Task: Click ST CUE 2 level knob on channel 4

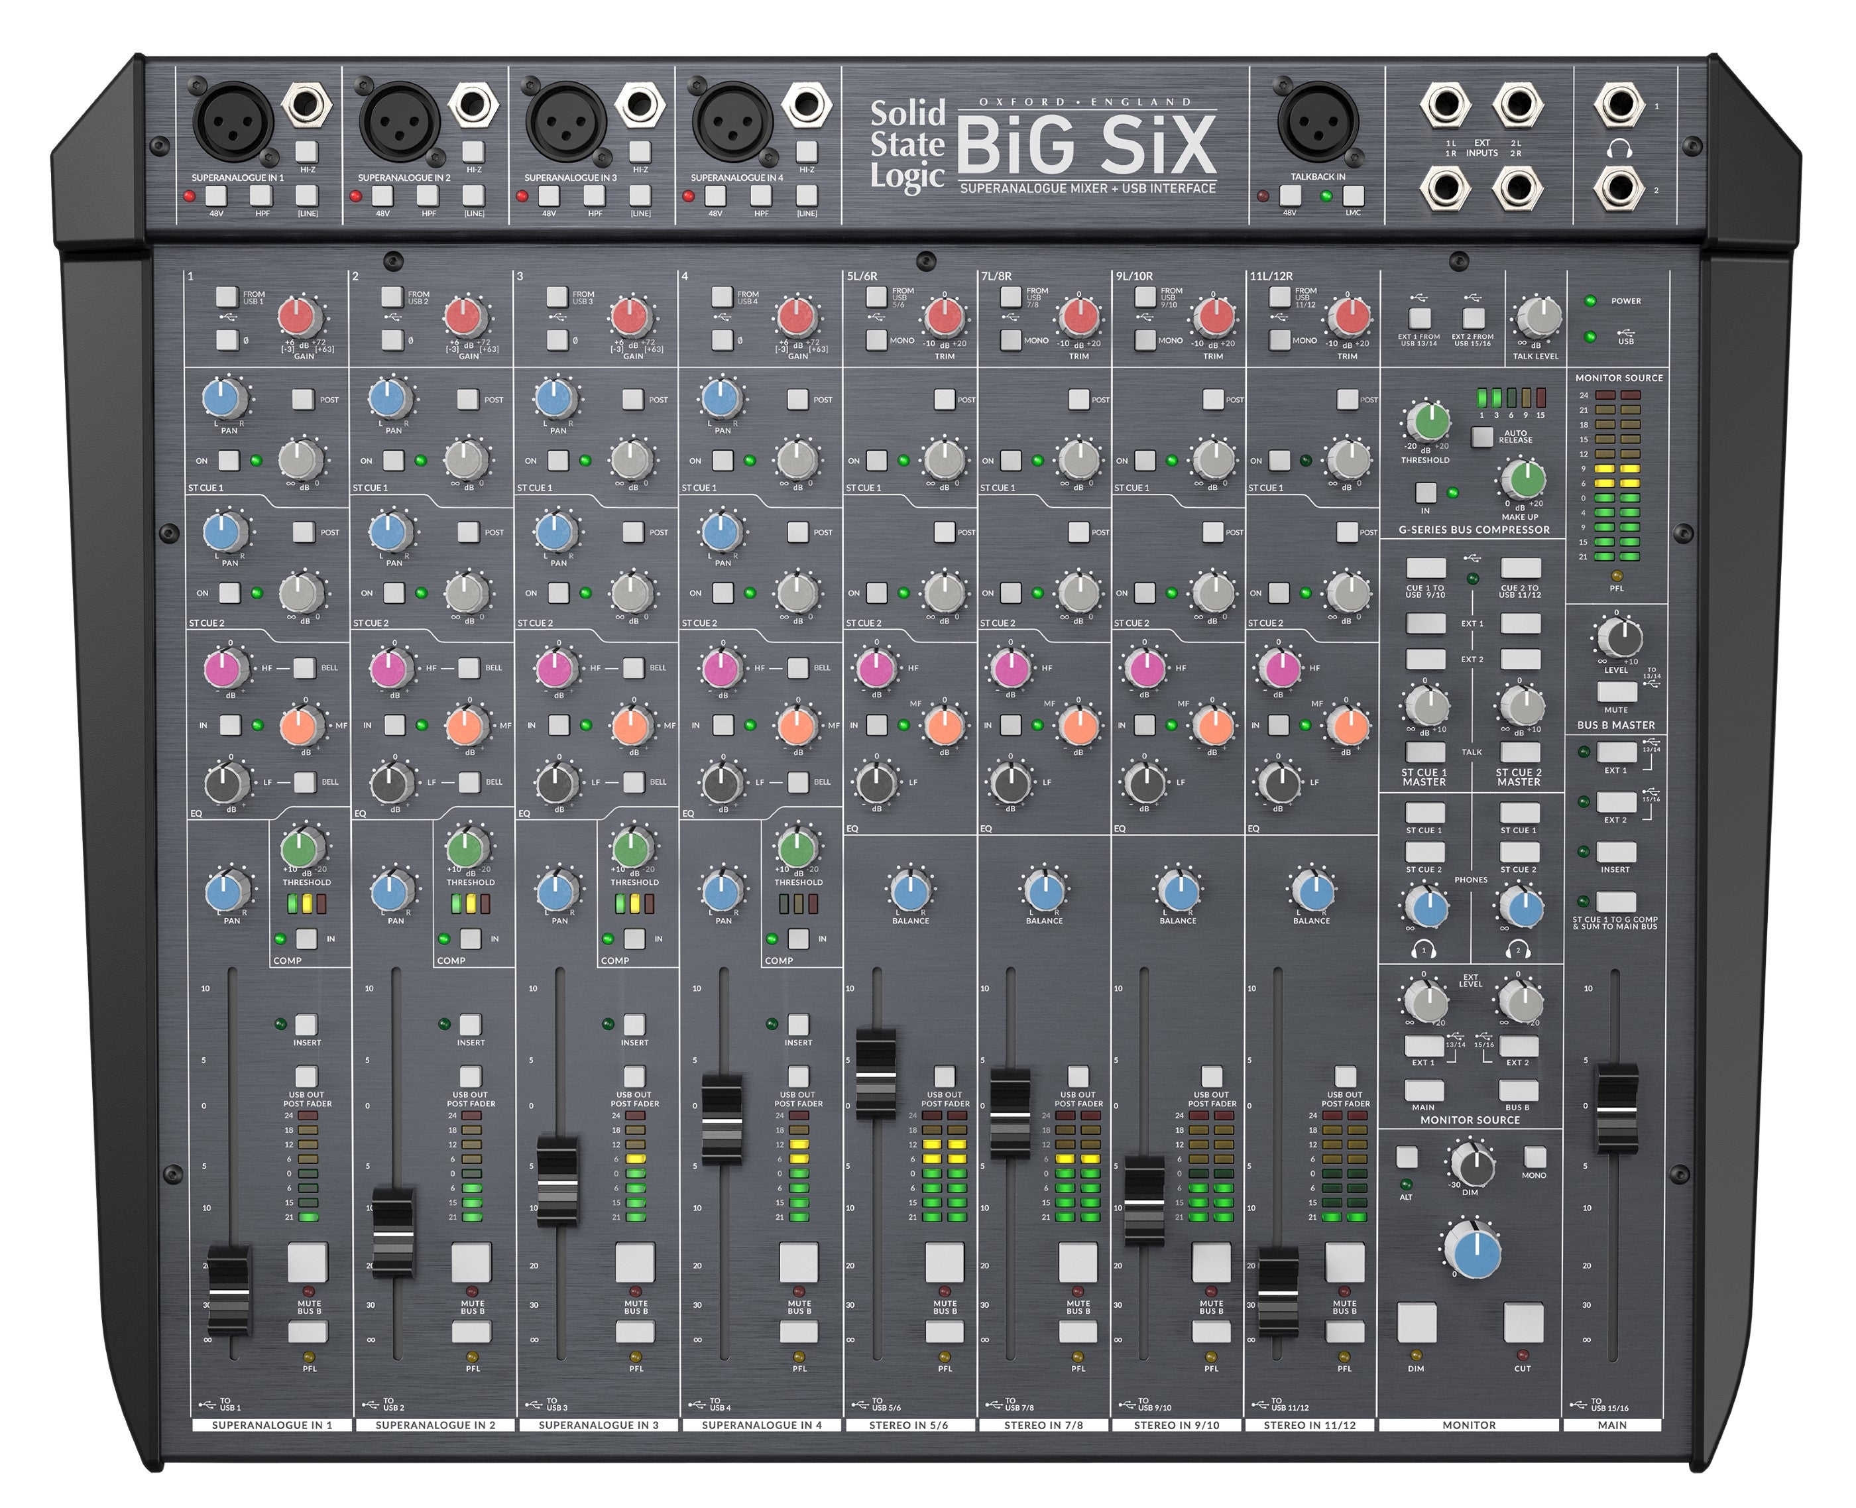Action: pyautogui.click(x=796, y=593)
